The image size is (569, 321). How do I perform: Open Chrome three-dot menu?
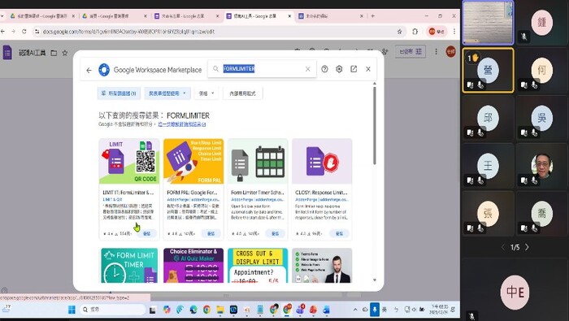454,32
